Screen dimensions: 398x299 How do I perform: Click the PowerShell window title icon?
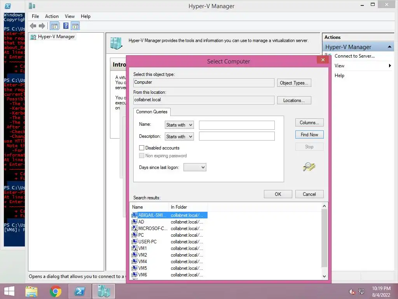[8, 6]
